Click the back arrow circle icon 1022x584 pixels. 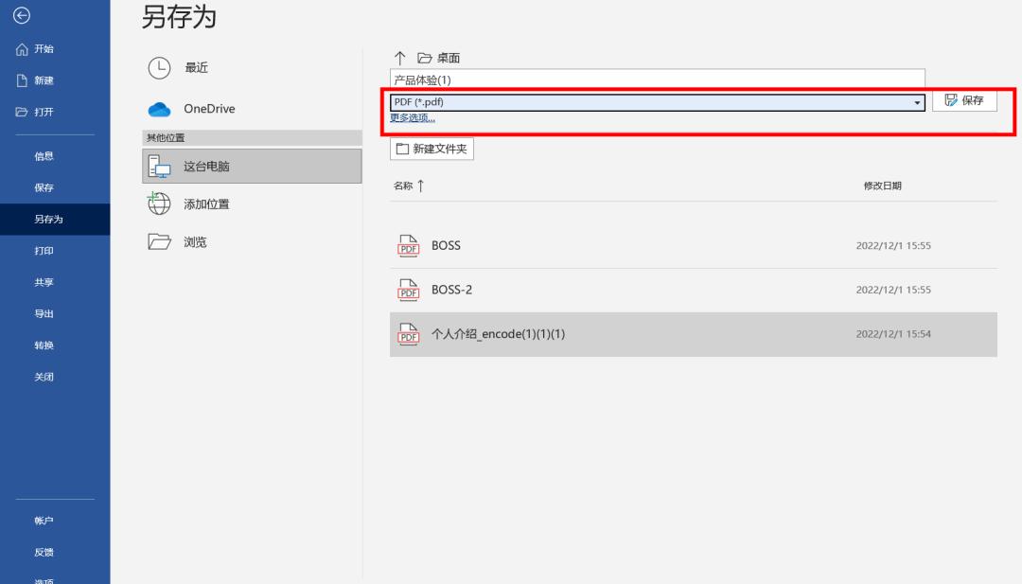coord(22,15)
